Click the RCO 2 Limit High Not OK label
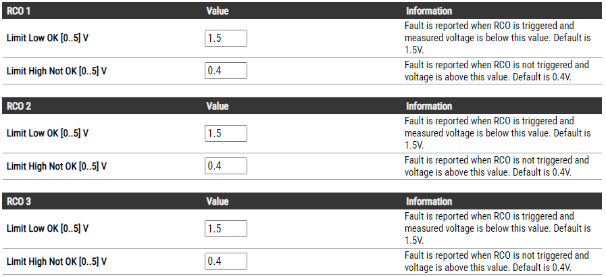Screen dimensions: 606x277 (57, 166)
